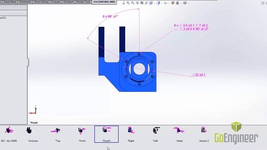Image resolution: width=267 pixels, height=150 pixels.
Task: Expand the View Settings dropdown arrow
Action: click(x=188, y=3)
